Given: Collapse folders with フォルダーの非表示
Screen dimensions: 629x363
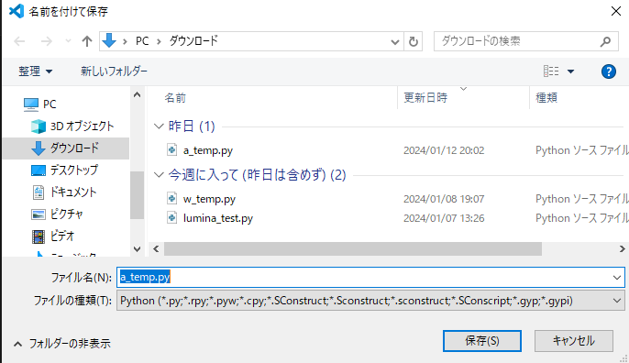Looking at the screenshot, I should [62, 344].
